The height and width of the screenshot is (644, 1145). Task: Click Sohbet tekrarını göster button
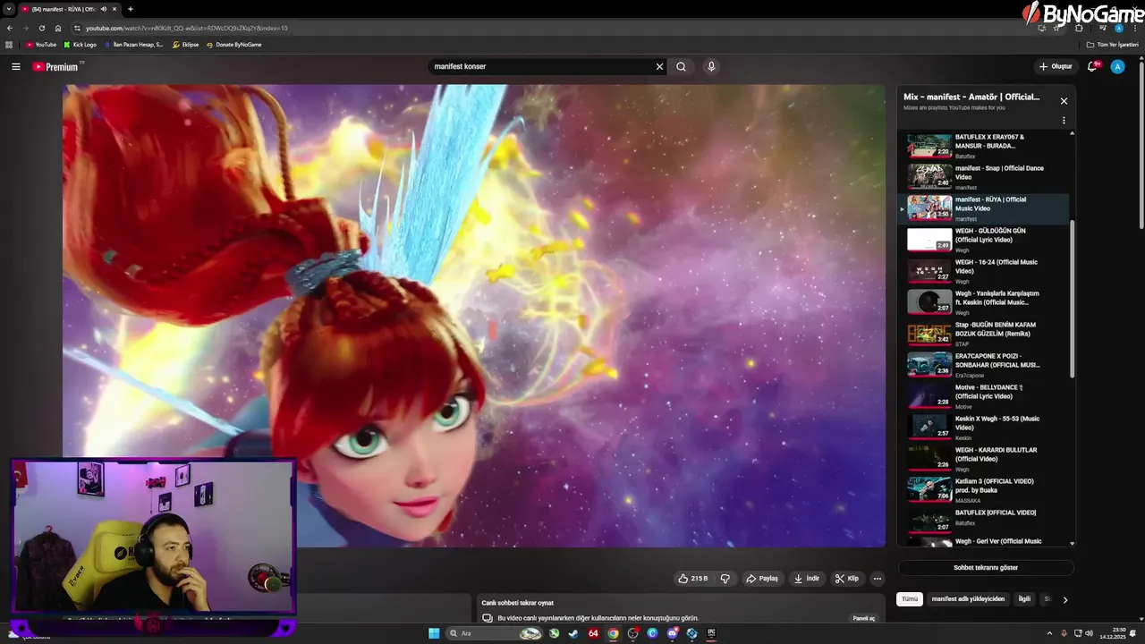click(x=986, y=568)
